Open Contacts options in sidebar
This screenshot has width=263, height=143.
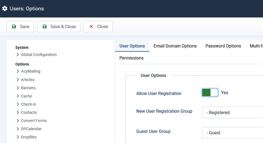29,112
